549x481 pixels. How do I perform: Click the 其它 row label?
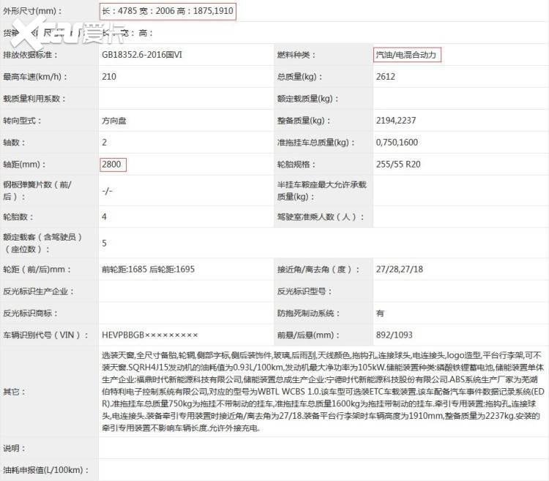[x=14, y=391]
